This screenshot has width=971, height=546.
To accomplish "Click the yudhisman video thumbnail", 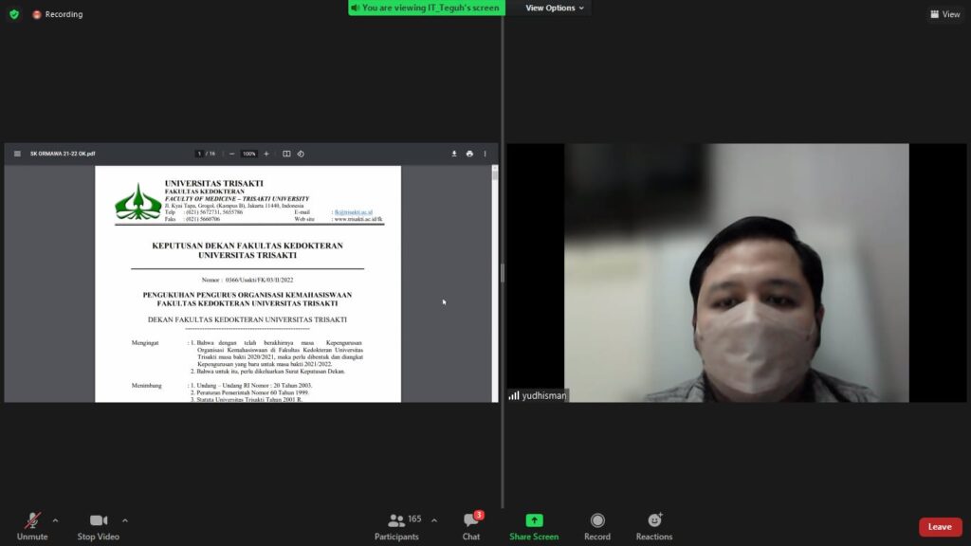I will [736, 273].
